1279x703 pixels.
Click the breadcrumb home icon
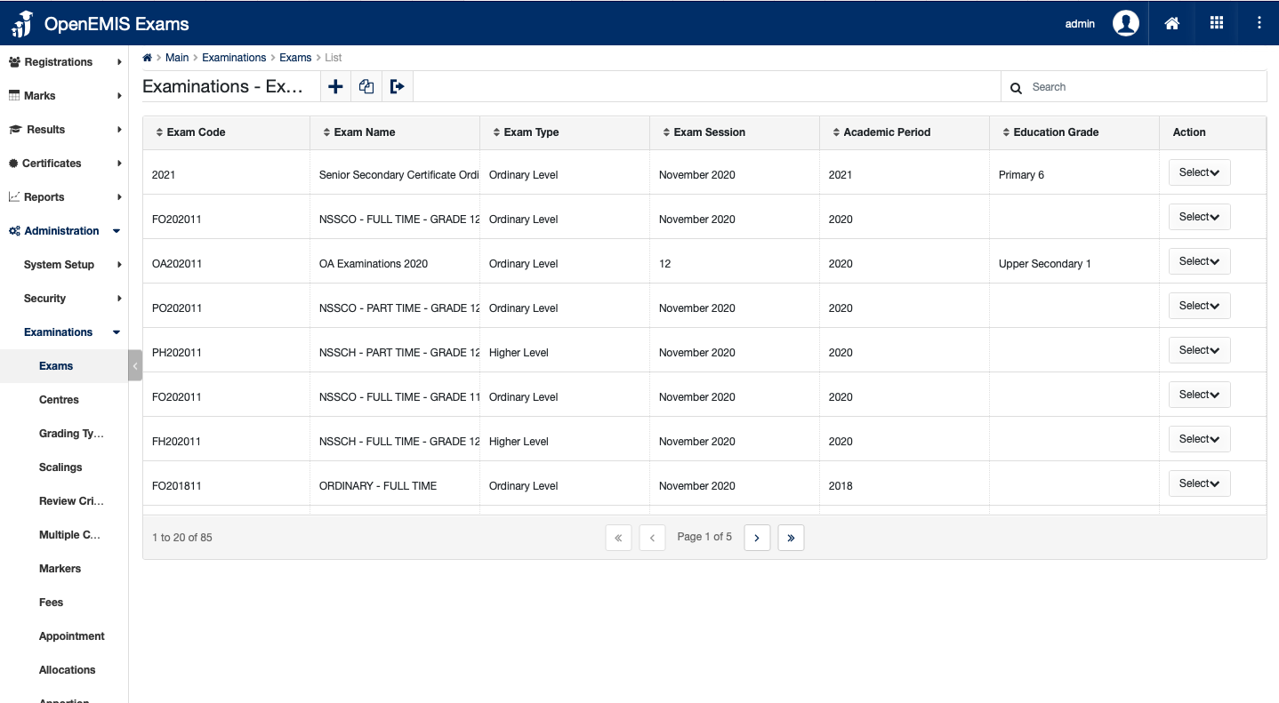[x=148, y=58]
